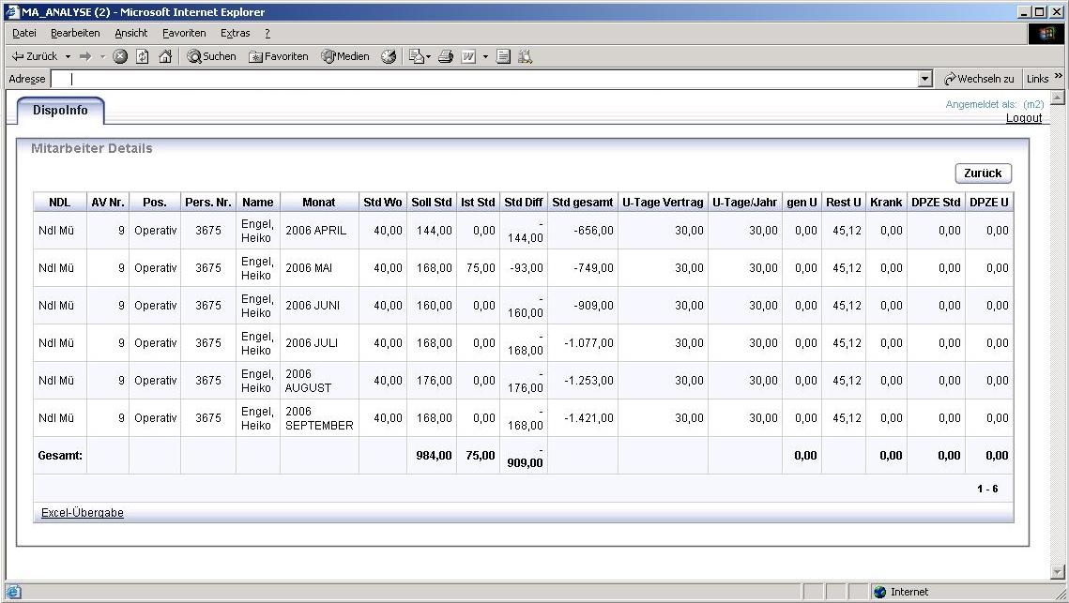Click the U-Tage Vertrag column header
The width and height of the screenshot is (1069, 603).
(663, 203)
